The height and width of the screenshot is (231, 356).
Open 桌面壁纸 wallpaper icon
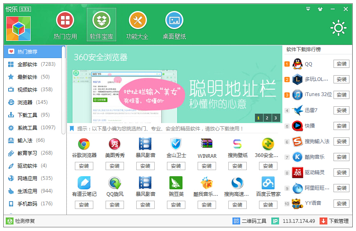click(x=174, y=20)
